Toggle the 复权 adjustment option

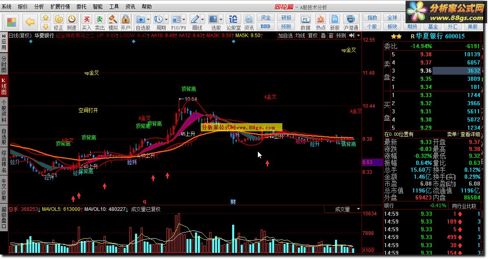pos(313,35)
